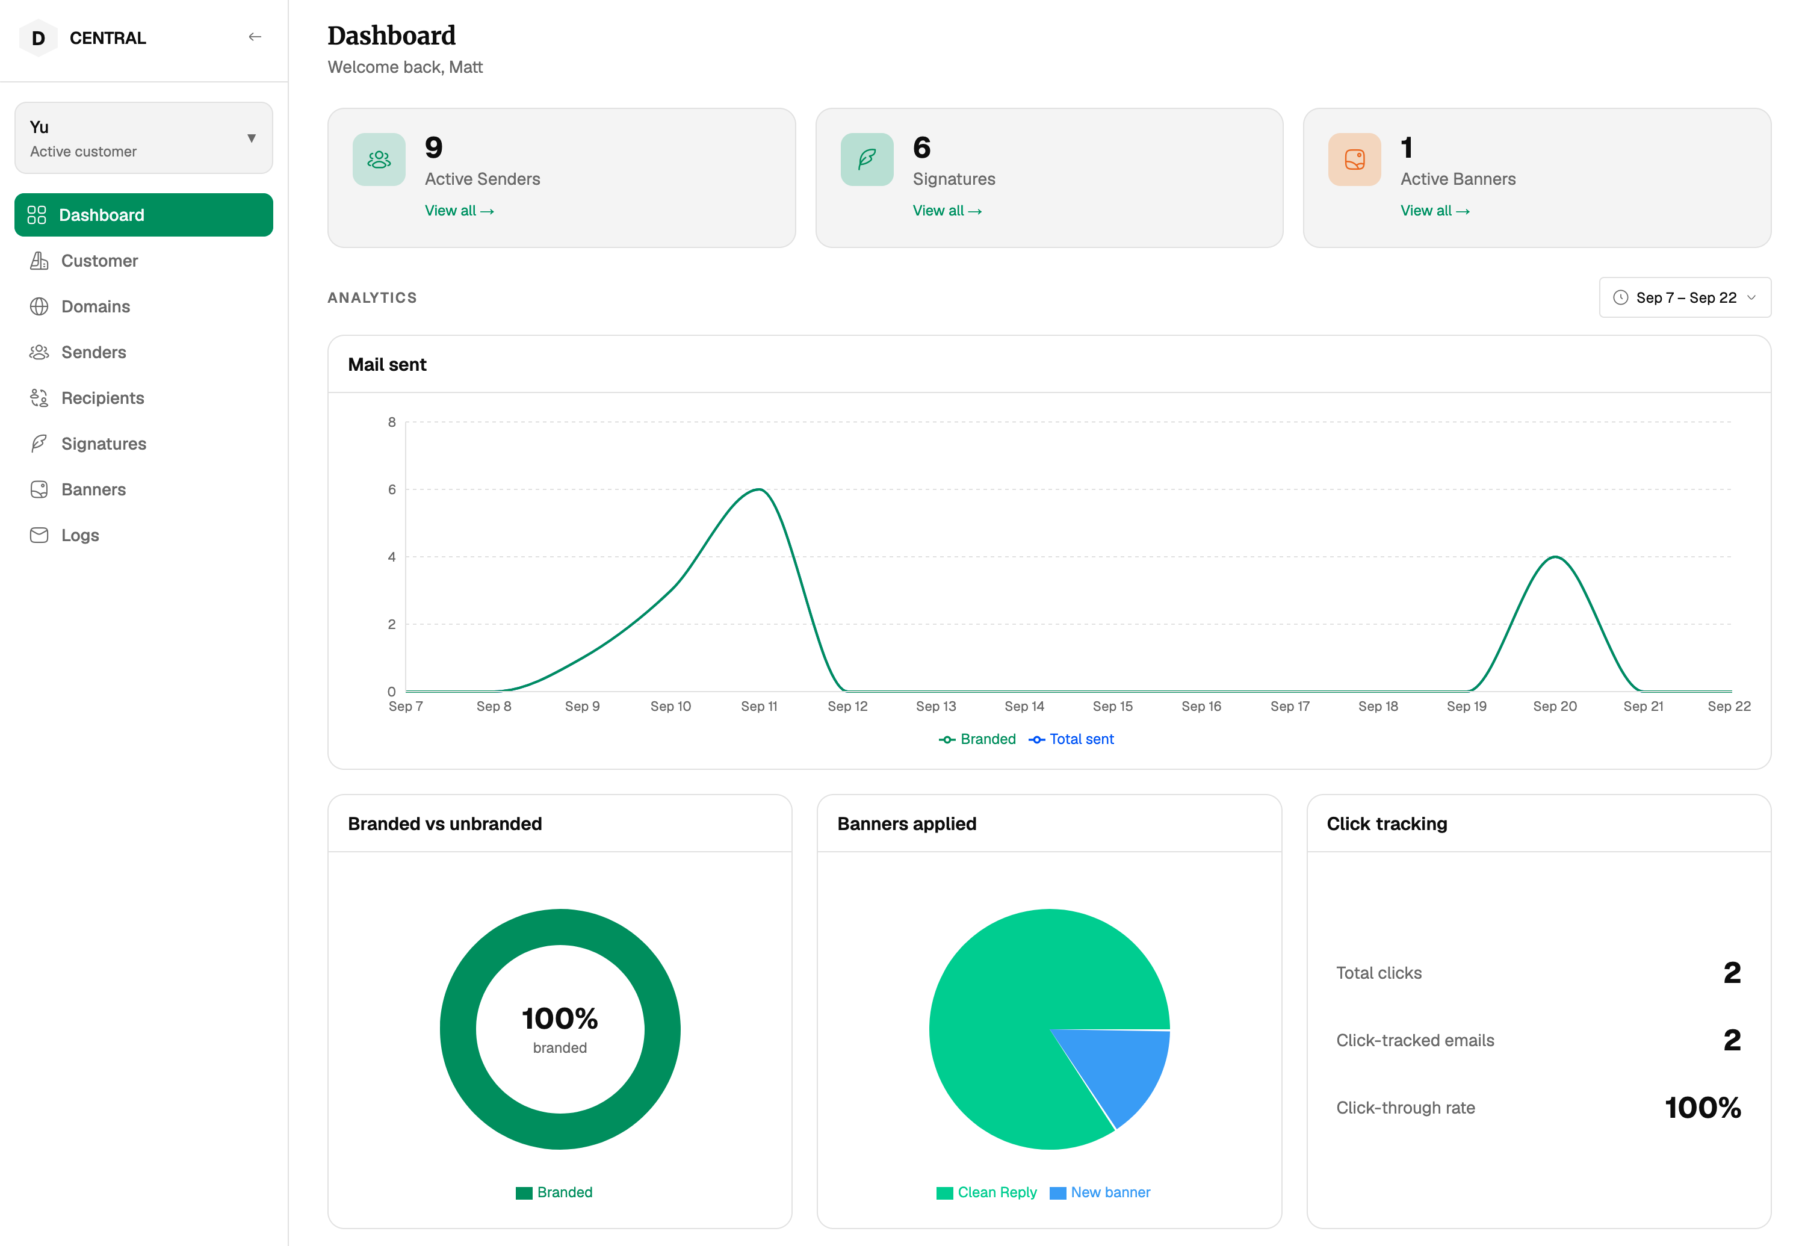The image size is (1802, 1246).
Task: Toggle Branded legend under donut chart
Action: pyautogui.click(x=554, y=1193)
